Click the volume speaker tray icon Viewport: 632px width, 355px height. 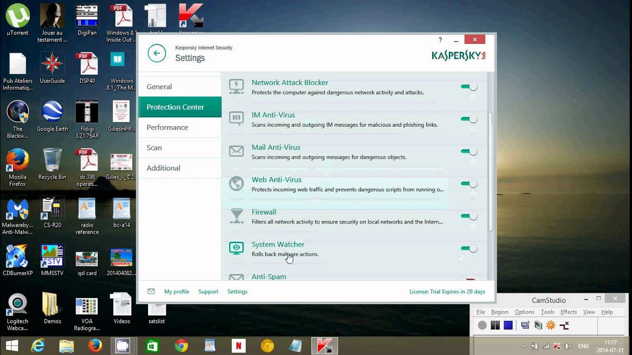click(568, 346)
